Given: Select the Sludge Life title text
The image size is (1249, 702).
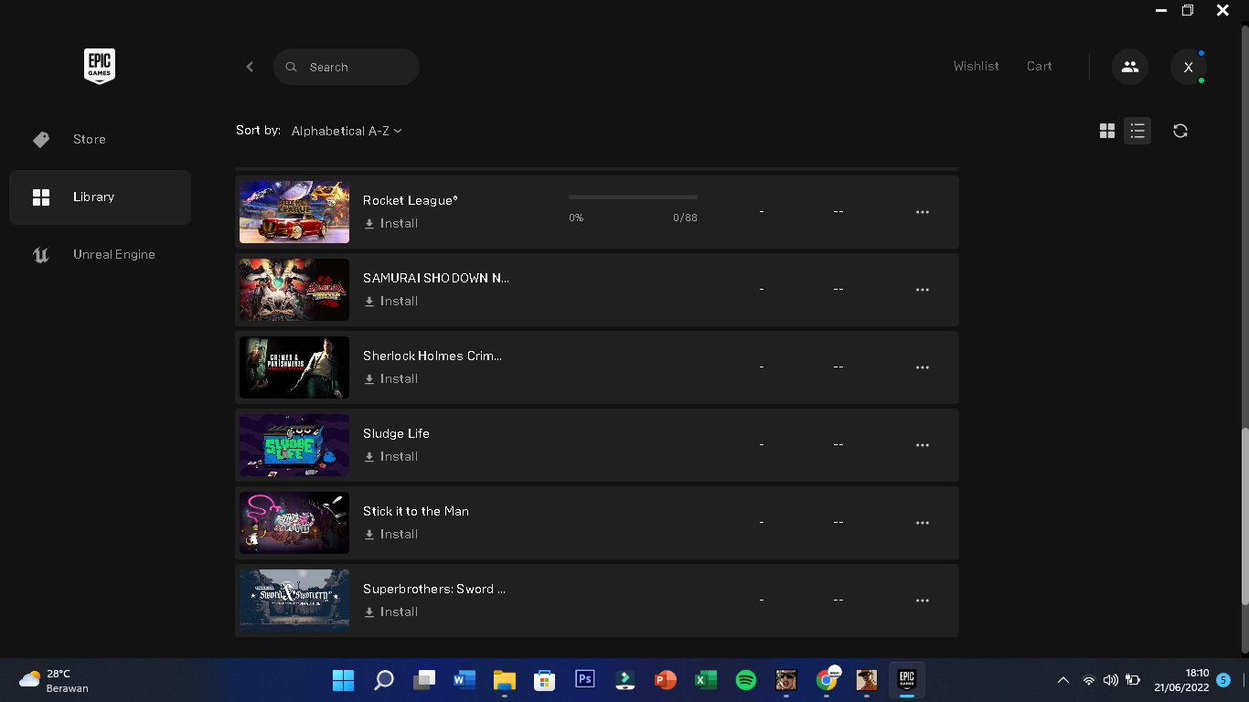Looking at the screenshot, I should click(x=396, y=433).
